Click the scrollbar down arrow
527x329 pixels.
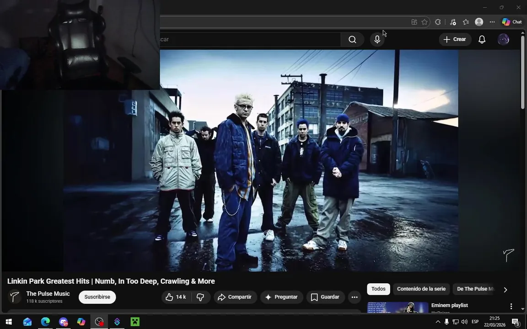[x=522, y=309]
